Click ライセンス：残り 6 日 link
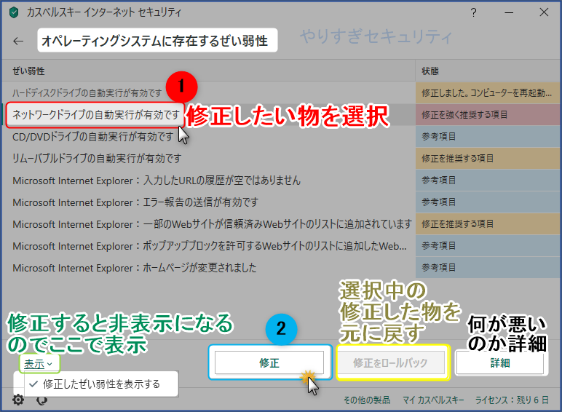562x412 pixels. coord(512,400)
